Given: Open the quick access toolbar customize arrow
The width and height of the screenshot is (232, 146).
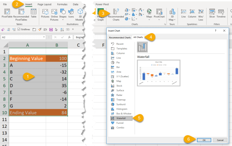Looking at the screenshot, I should (x=73, y=29).
